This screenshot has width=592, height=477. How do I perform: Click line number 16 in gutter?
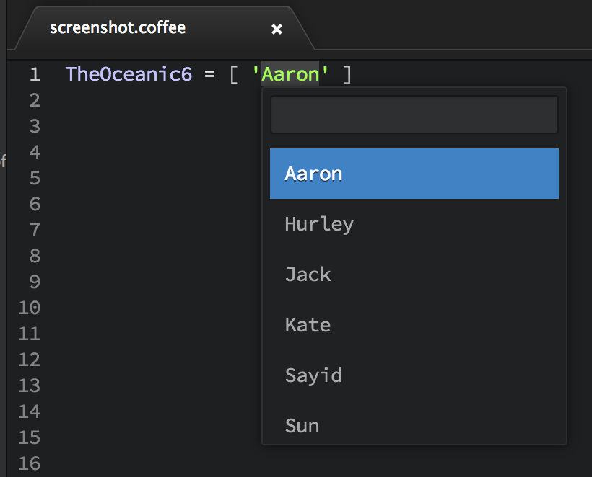[29, 463]
